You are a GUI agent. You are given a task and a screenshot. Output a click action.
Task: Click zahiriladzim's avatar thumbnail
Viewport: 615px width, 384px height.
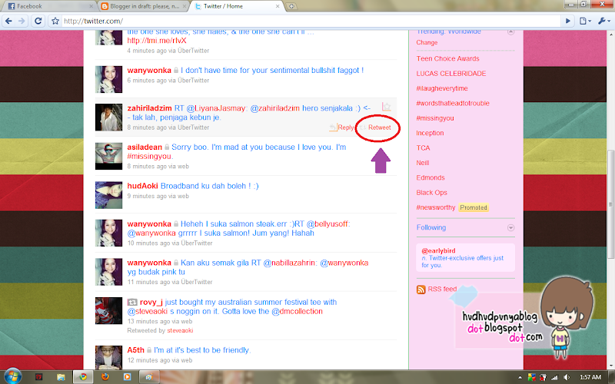tap(108, 118)
